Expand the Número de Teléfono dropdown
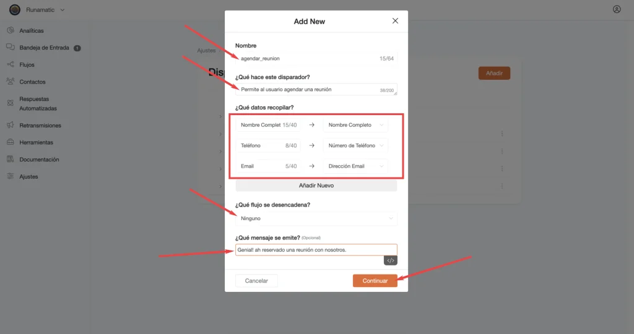634x334 pixels. click(355, 145)
